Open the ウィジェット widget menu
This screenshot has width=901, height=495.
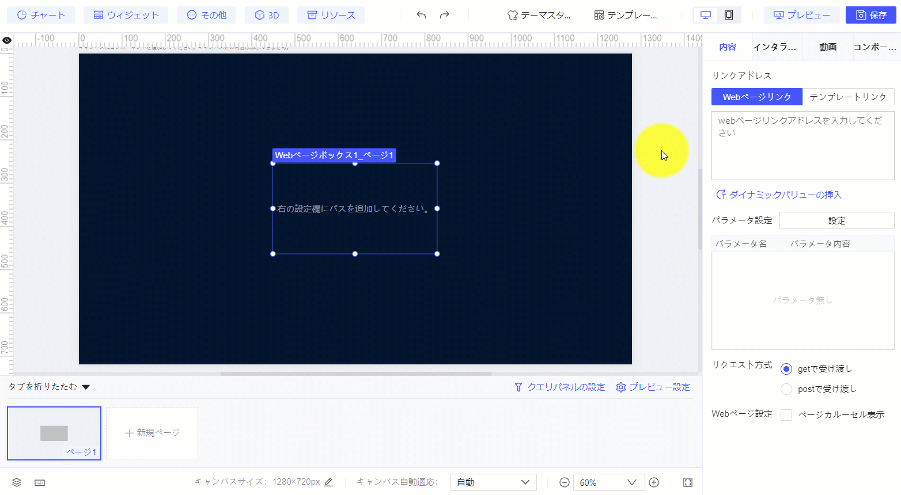126,15
